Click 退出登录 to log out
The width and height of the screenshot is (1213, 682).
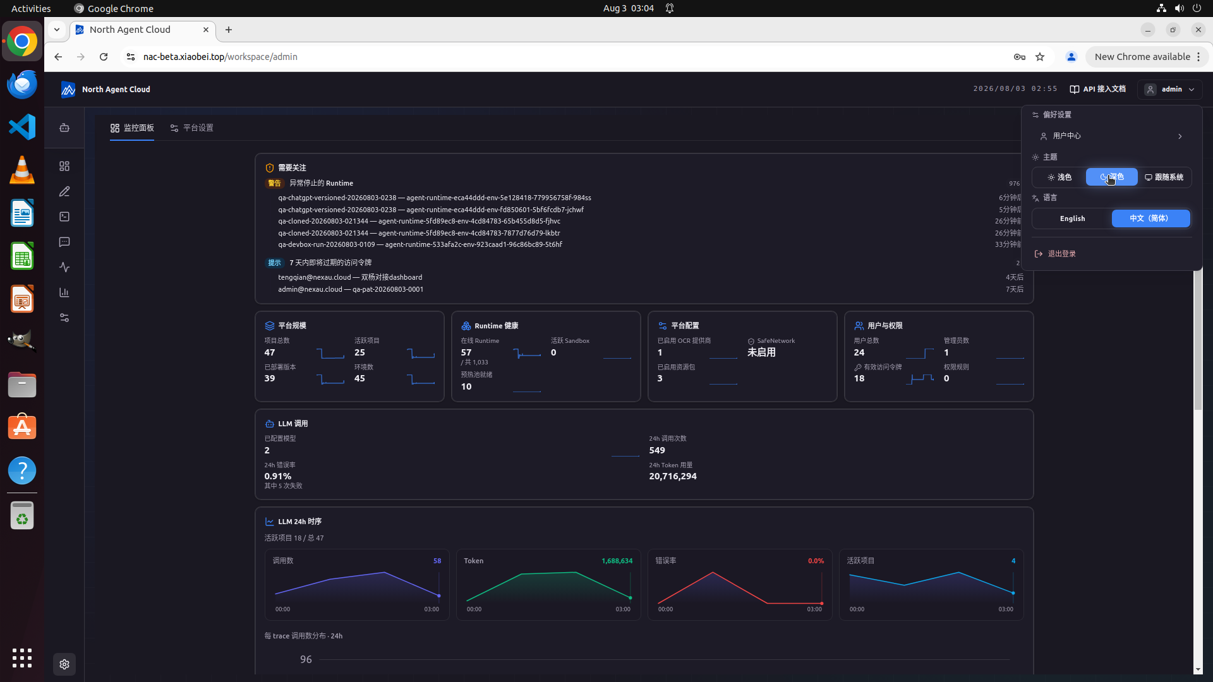(1112, 254)
